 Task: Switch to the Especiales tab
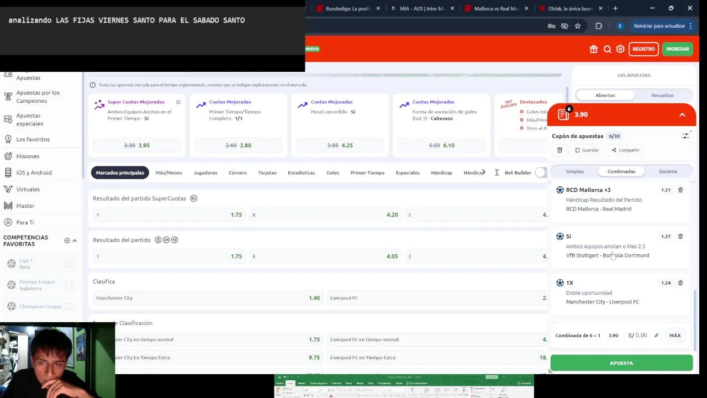coord(408,173)
